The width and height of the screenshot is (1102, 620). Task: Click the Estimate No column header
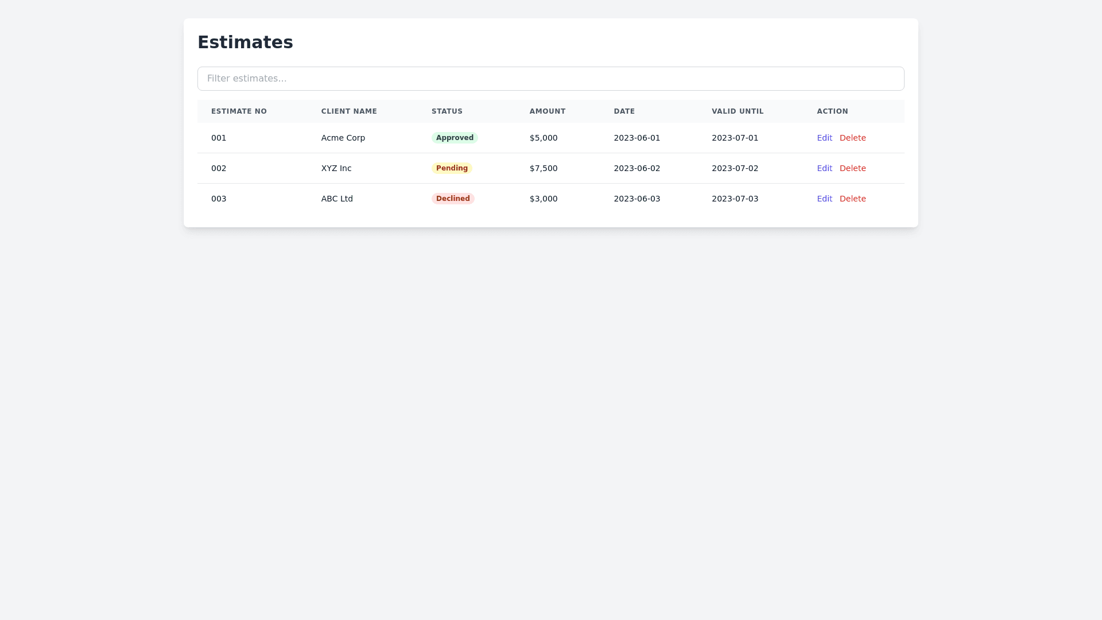click(239, 111)
